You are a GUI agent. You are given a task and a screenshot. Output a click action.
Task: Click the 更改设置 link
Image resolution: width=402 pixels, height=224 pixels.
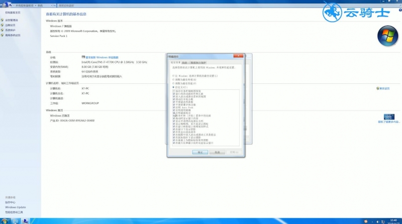[x=384, y=88]
